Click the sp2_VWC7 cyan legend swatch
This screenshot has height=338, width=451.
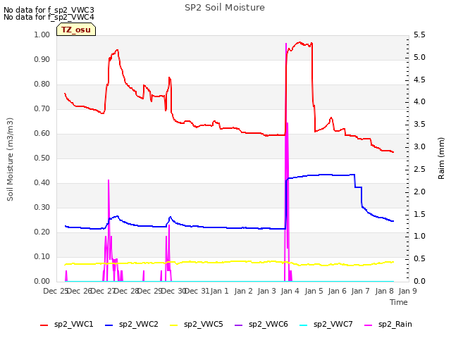(304, 325)
